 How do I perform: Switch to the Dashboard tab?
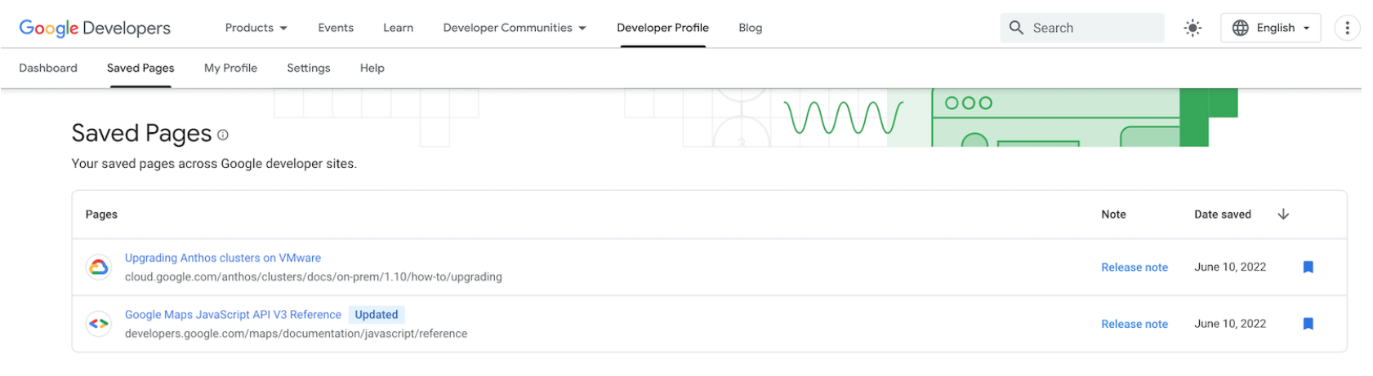pos(48,69)
